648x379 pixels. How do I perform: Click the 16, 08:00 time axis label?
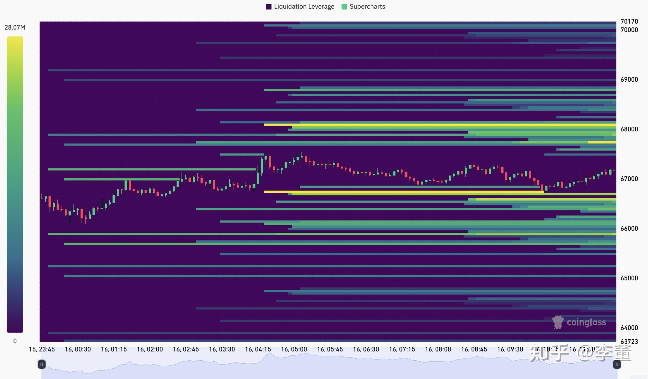point(438,349)
